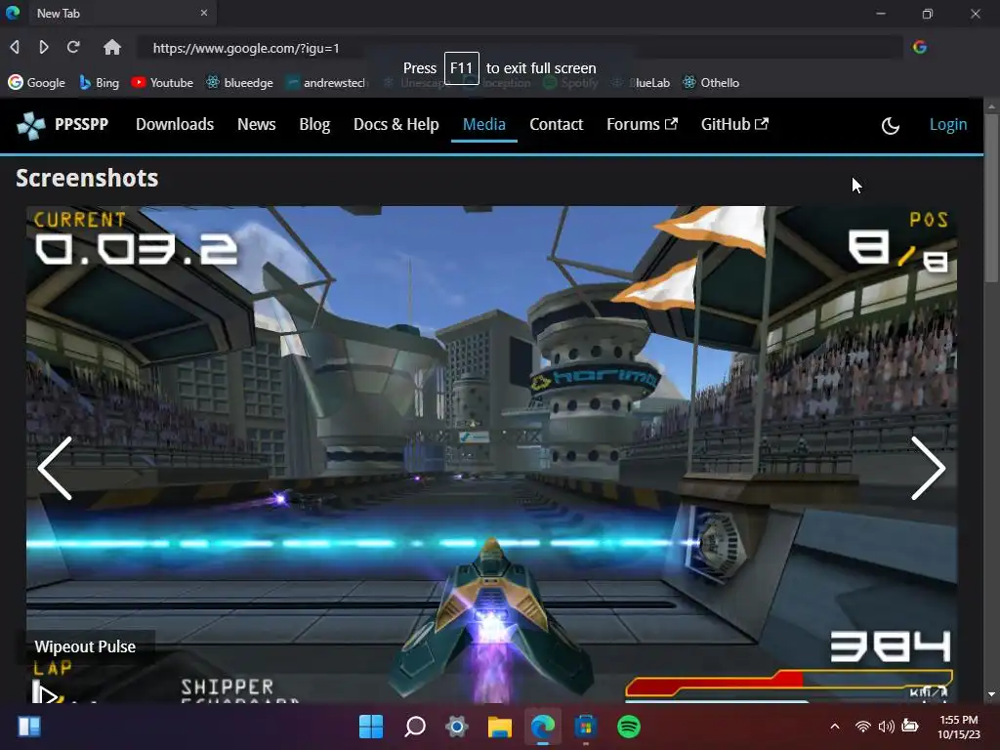Image resolution: width=1000 pixels, height=750 pixels.
Task: Select the Media tab
Action: point(484,124)
